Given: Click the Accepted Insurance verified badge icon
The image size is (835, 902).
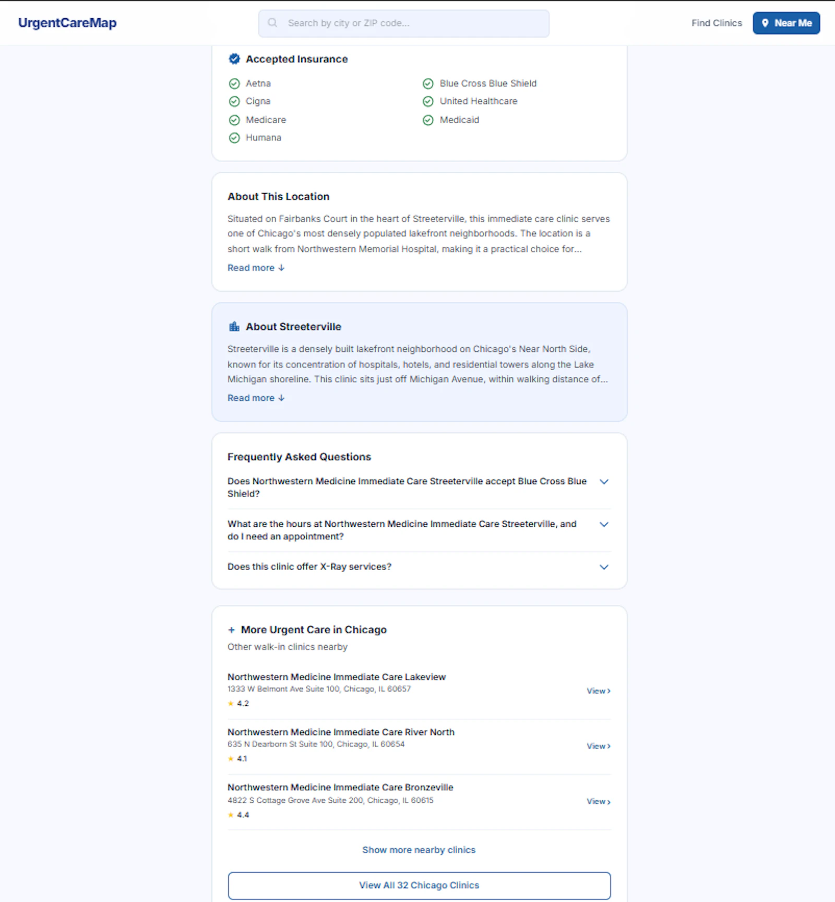Looking at the screenshot, I should (234, 59).
